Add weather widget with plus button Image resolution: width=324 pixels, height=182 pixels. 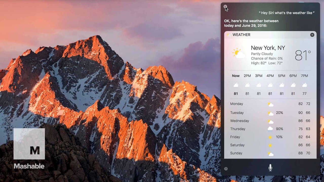click(312, 35)
